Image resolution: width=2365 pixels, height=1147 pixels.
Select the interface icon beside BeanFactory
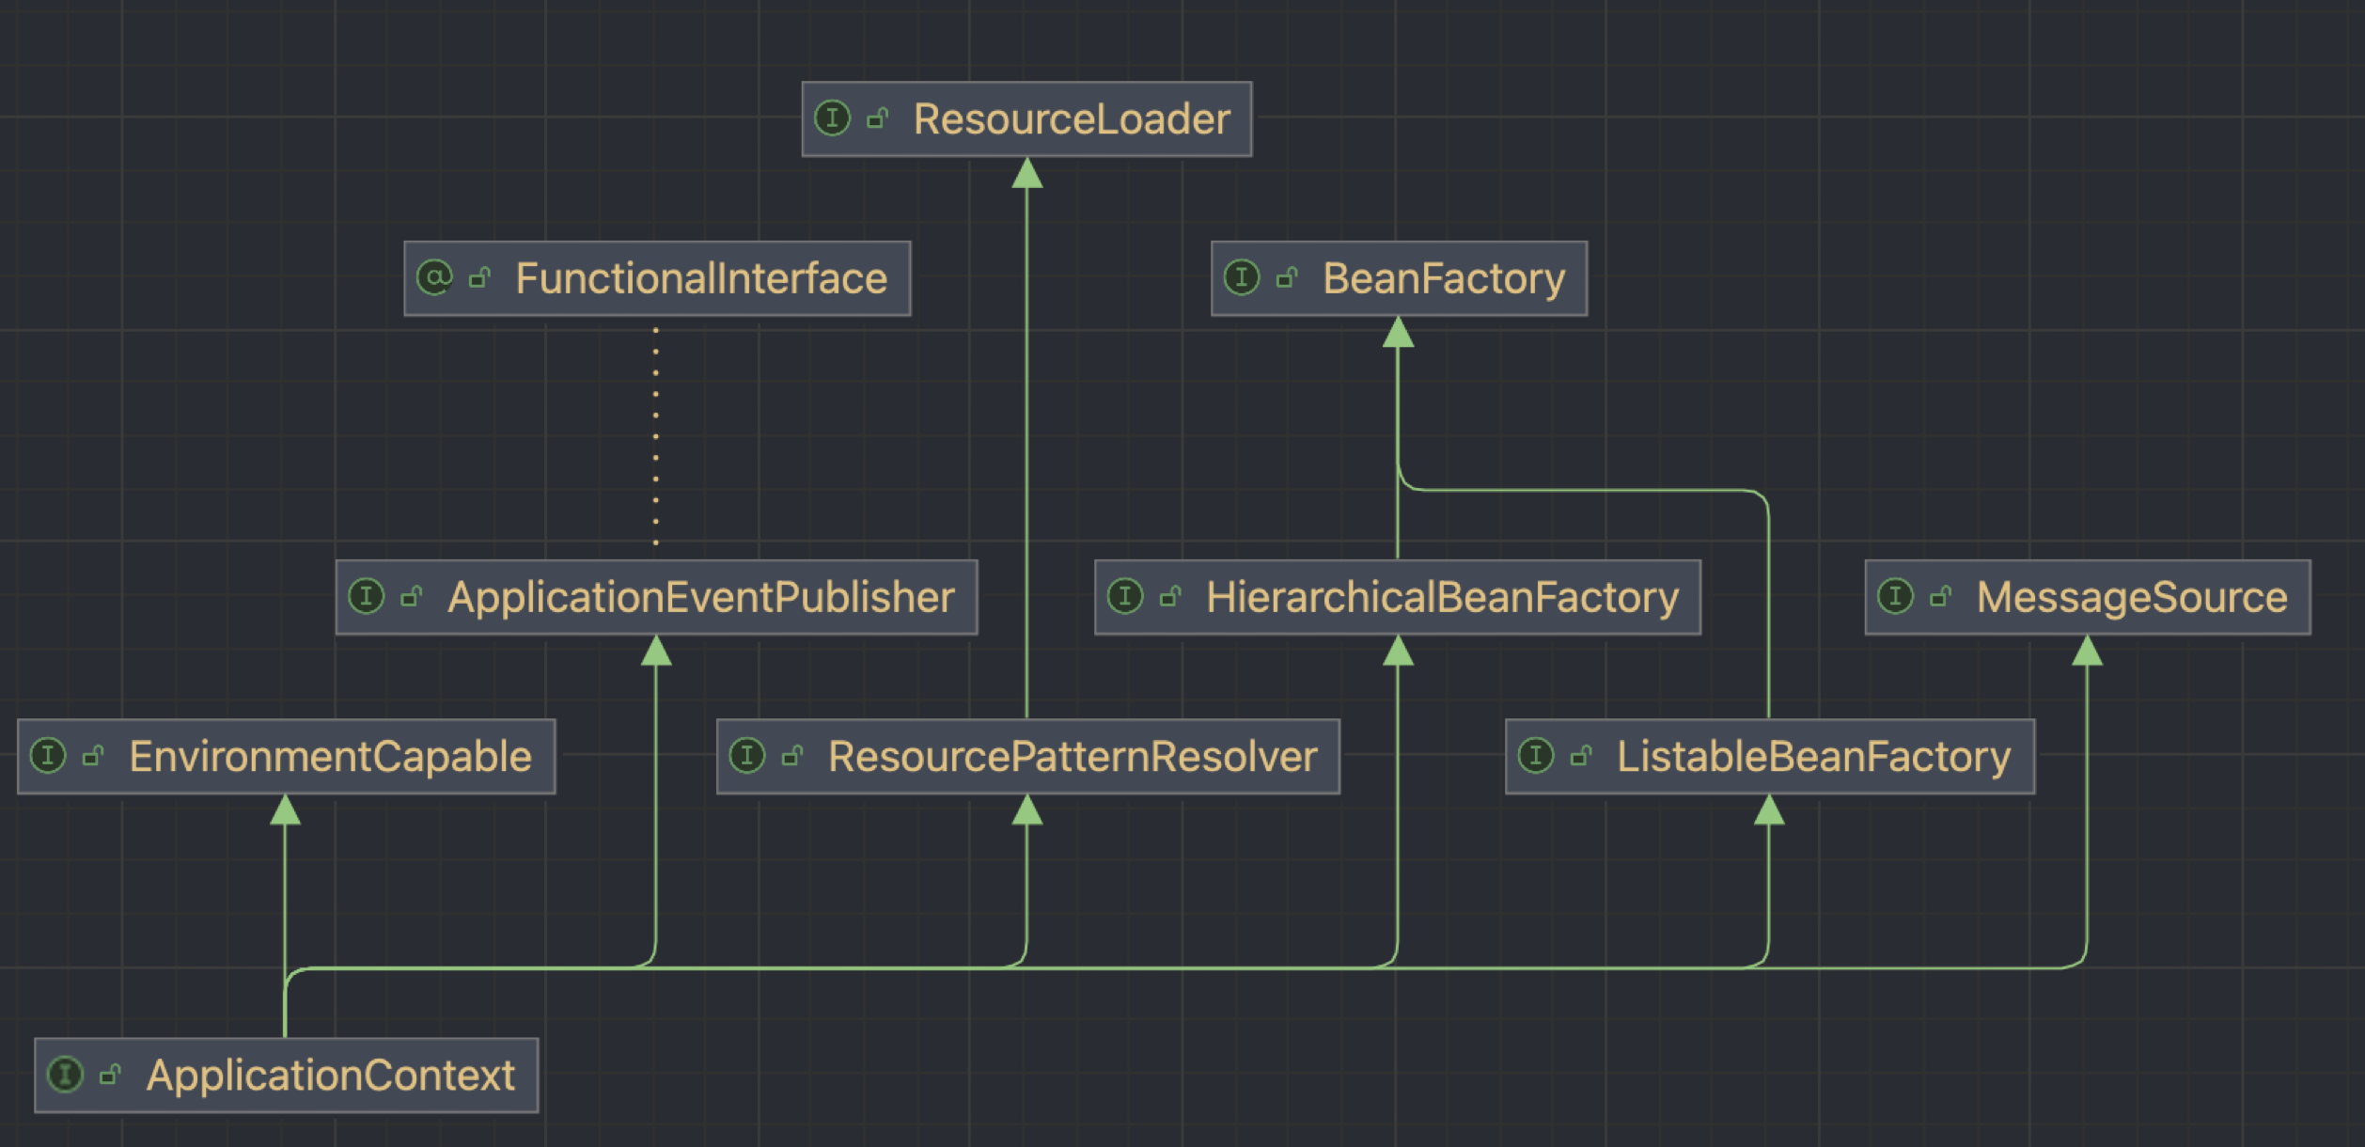pyautogui.click(x=1243, y=277)
